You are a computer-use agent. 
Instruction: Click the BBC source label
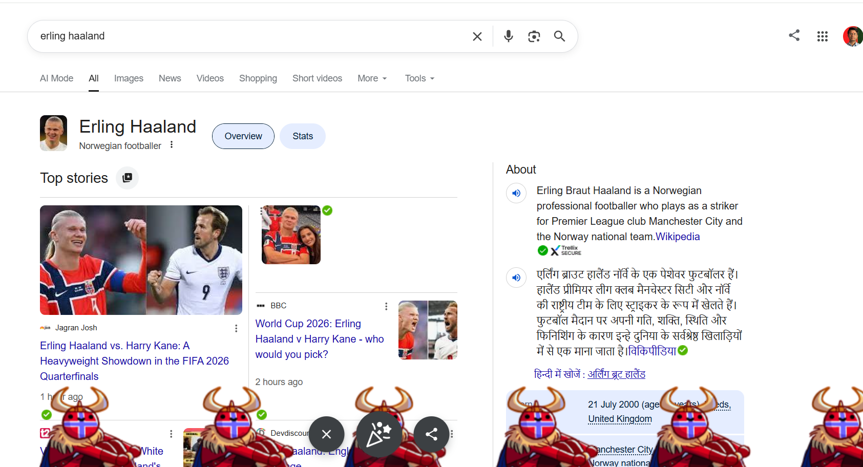click(x=278, y=306)
